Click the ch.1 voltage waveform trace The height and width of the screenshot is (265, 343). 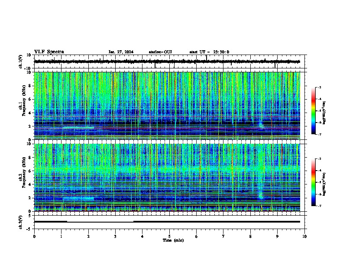(167, 61)
